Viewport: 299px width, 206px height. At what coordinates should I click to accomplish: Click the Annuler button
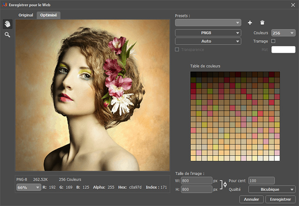(251, 199)
